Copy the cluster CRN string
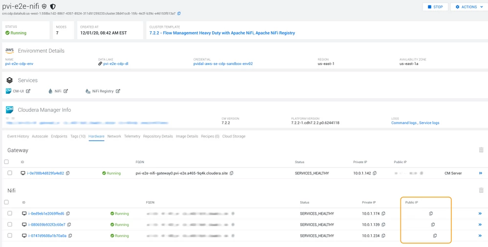This screenshot has height=247, width=488. (x=179, y=14)
